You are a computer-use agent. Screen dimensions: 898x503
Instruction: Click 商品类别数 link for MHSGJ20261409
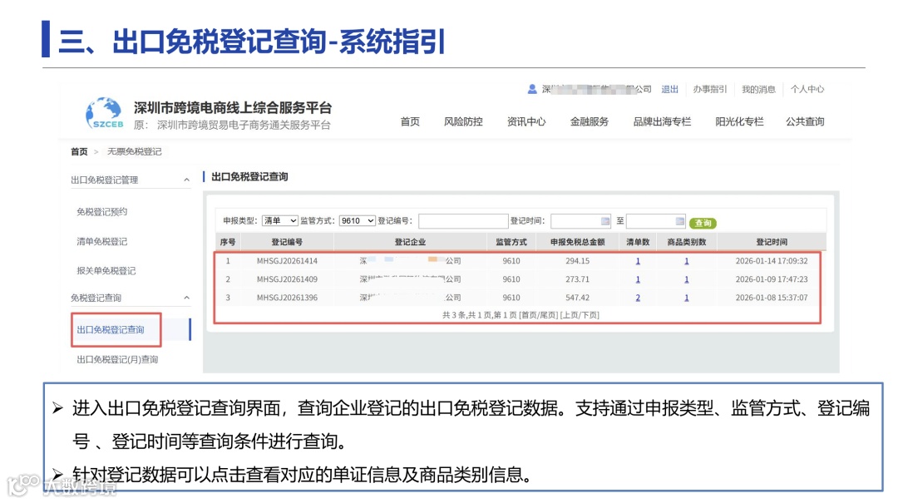pos(686,279)
